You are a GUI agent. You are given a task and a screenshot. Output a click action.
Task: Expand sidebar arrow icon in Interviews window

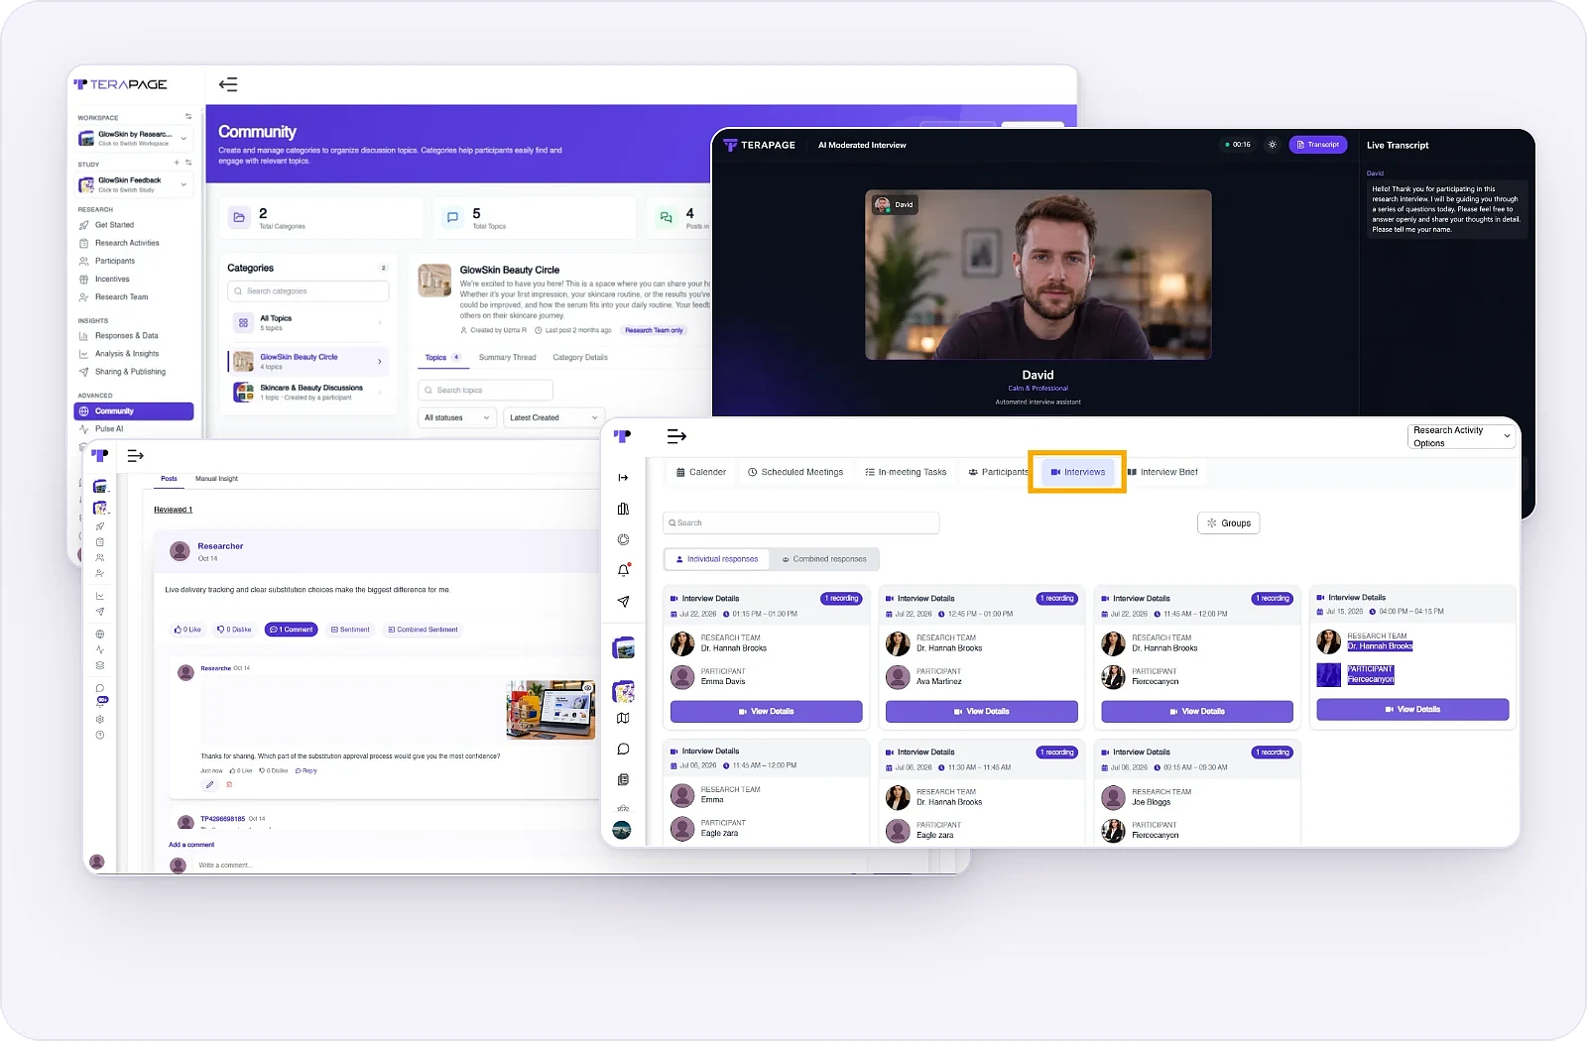(x=676, y=436)
